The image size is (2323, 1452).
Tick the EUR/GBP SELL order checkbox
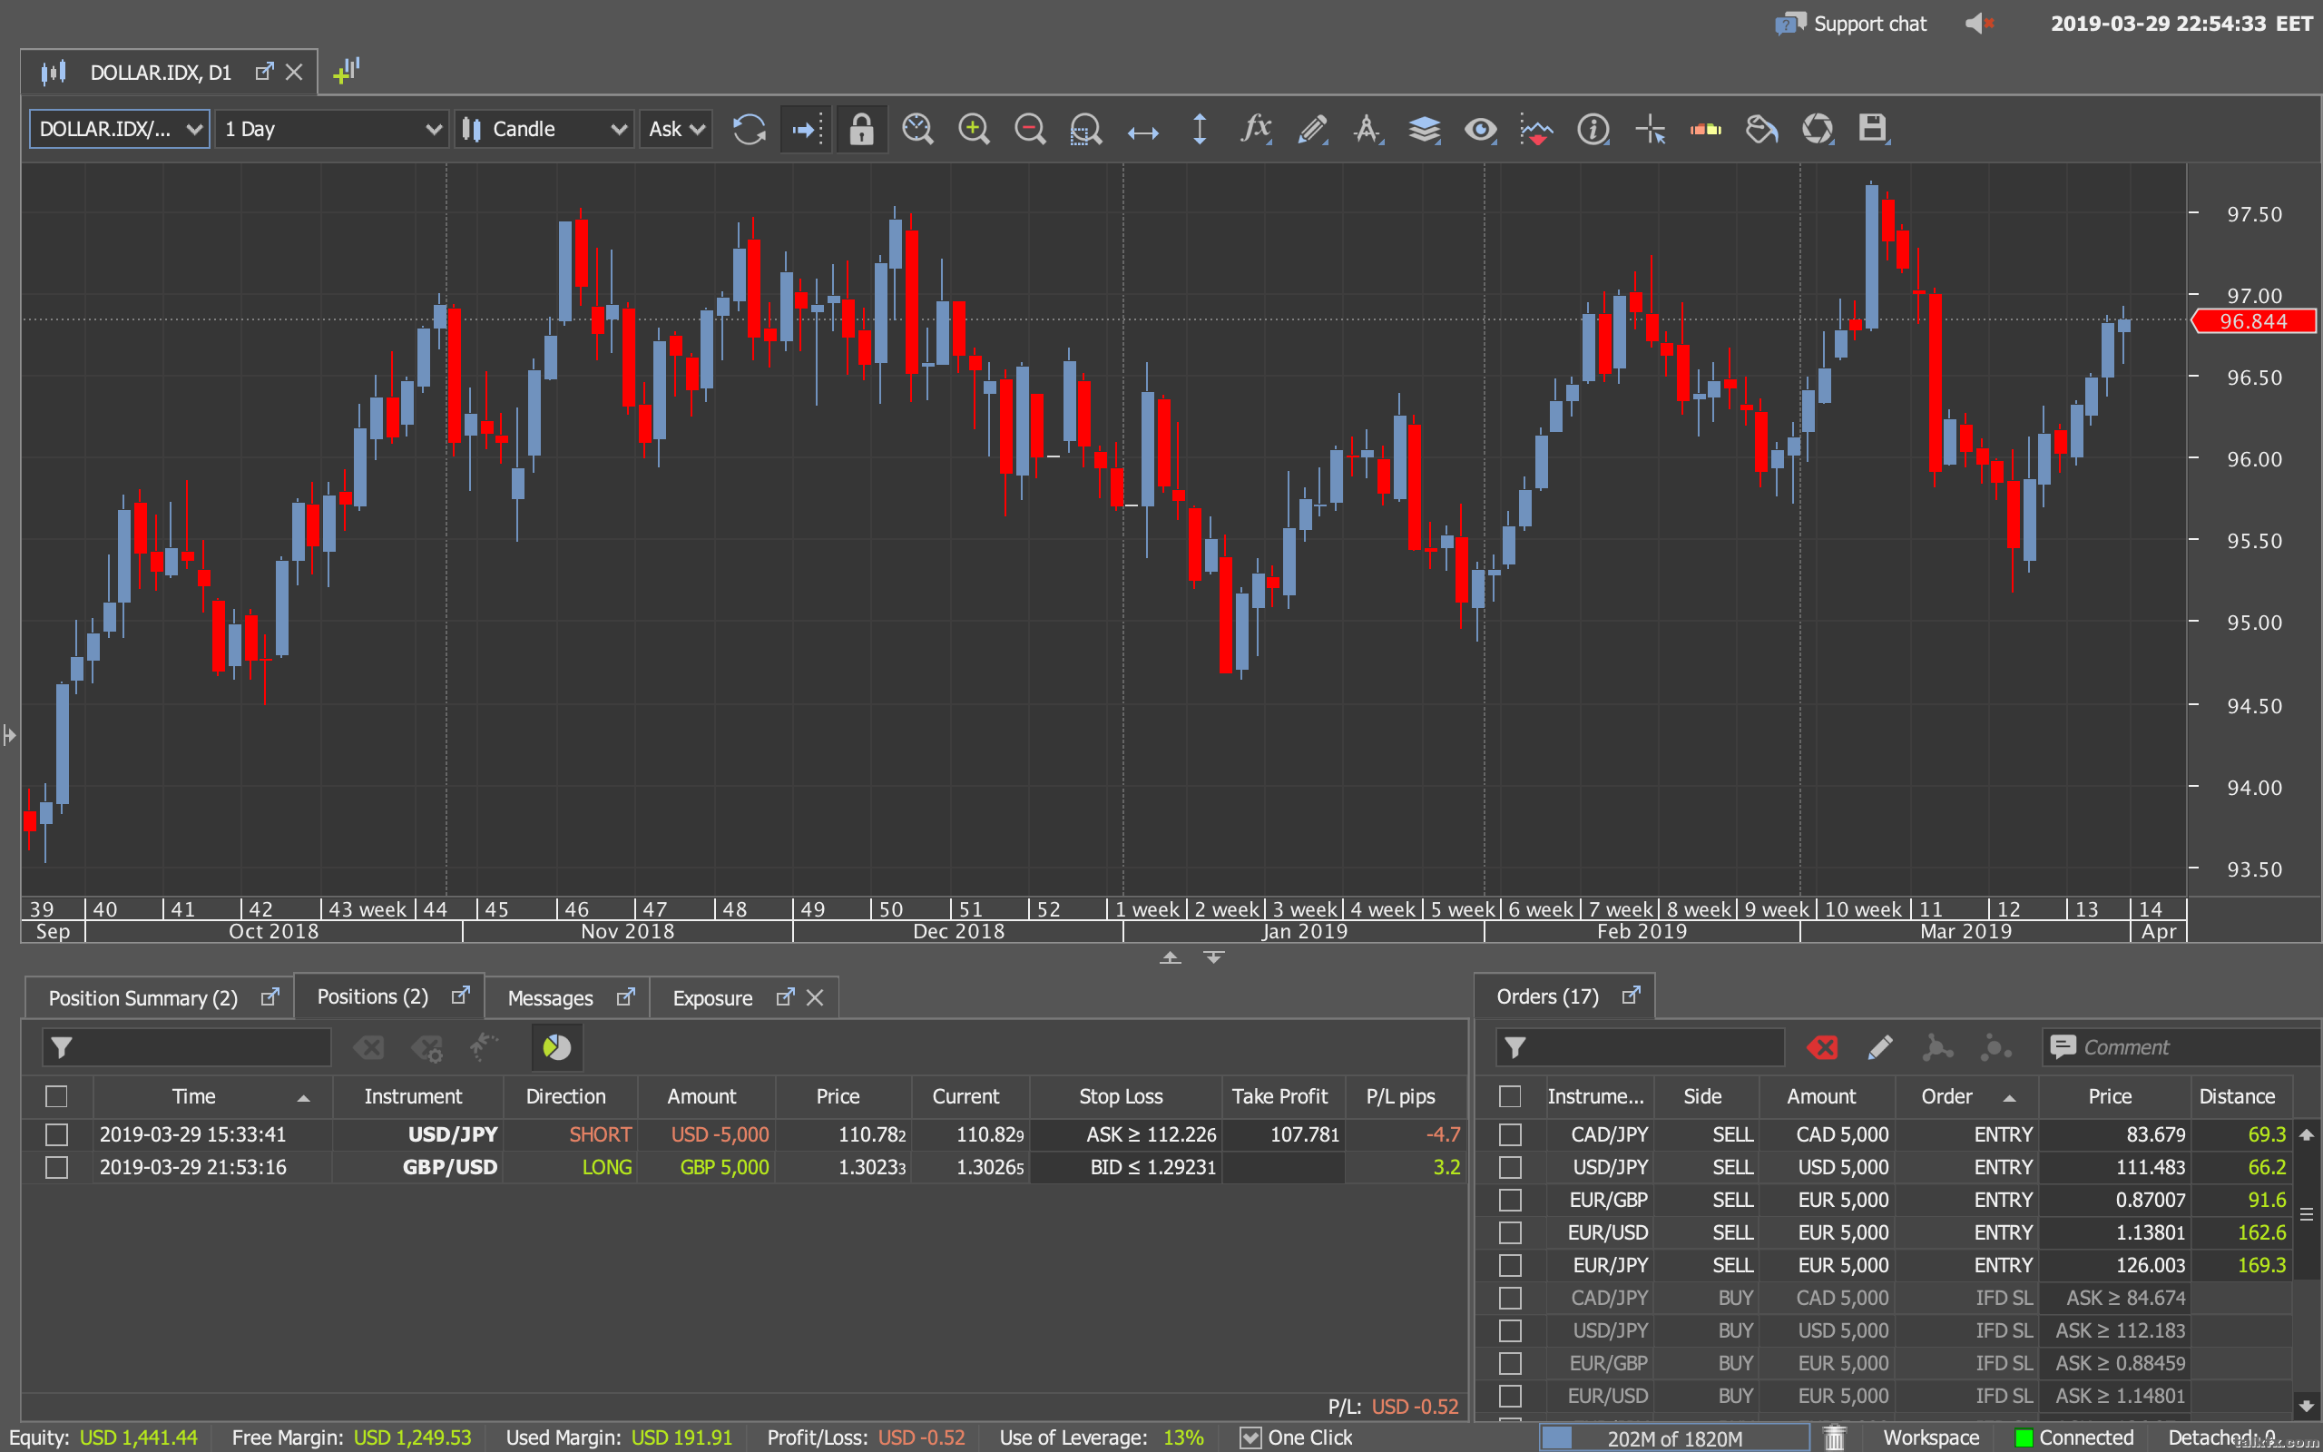(1510, 1200)
